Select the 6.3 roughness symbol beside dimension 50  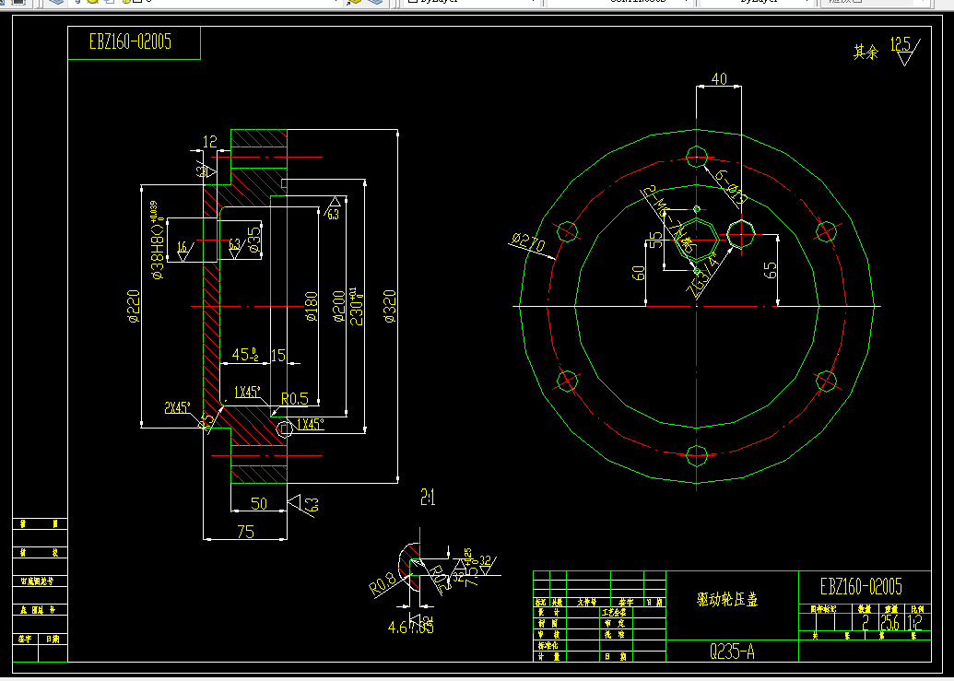pos(302,505)
